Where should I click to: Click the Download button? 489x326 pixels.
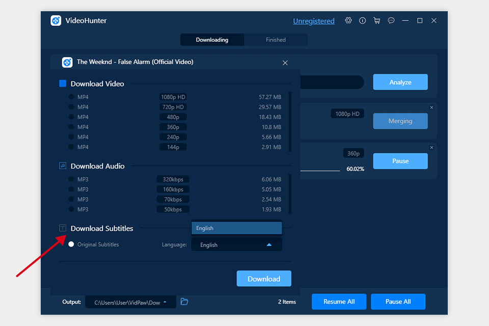click(264, 279)
